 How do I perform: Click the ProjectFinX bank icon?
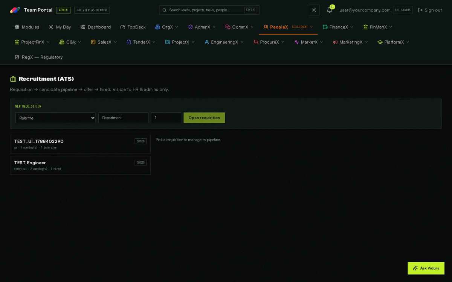click(x=17, y=42)
